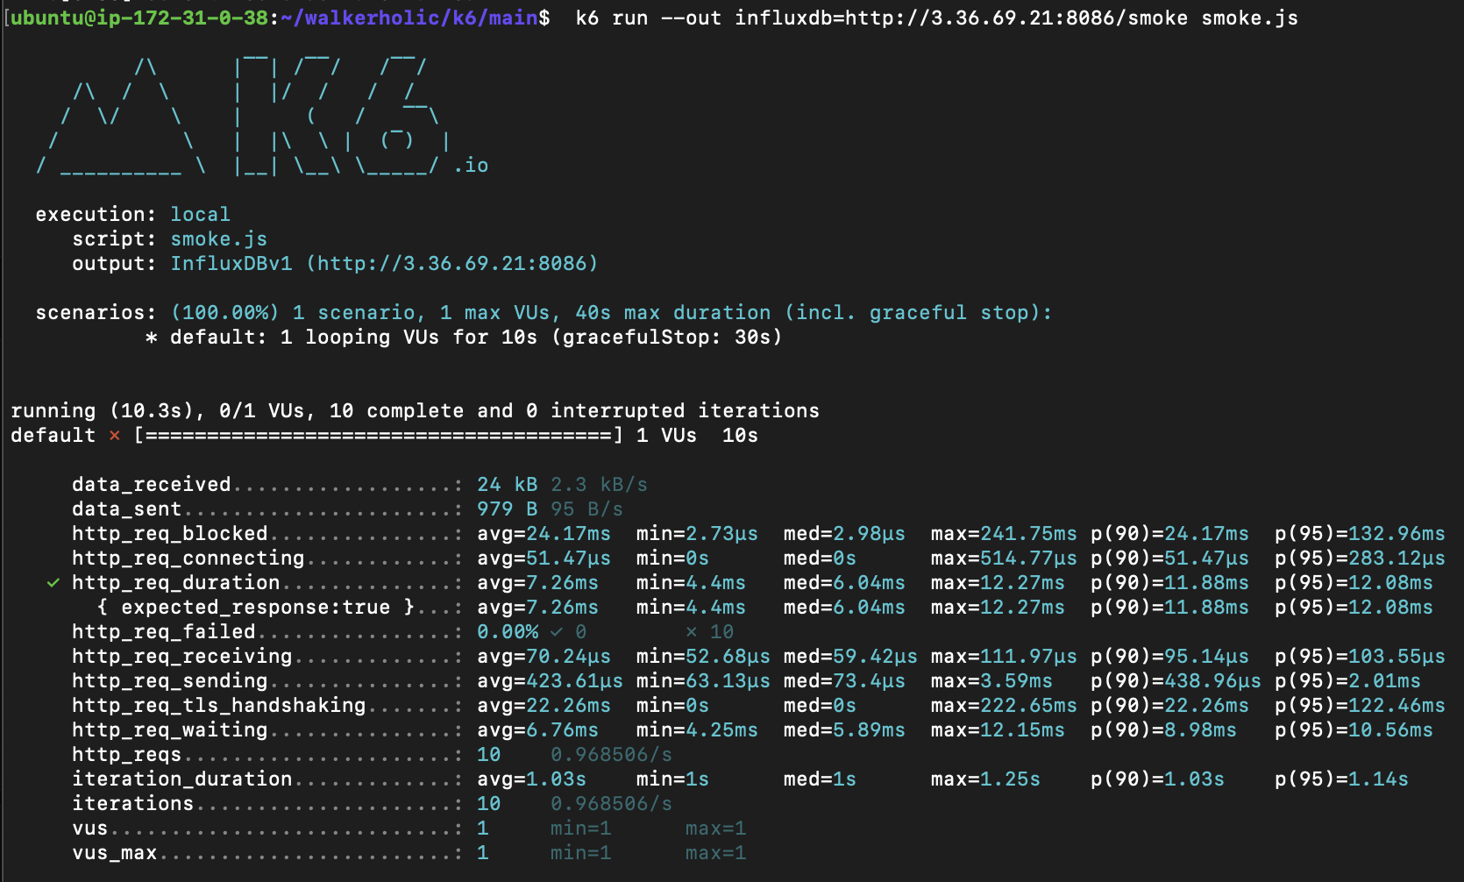Click http_req_sending avg=423.61µs value

pos(551,681)
